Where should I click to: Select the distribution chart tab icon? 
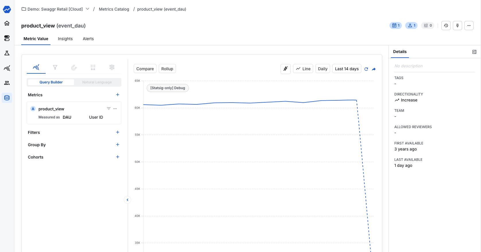click(x=93, y=67)
